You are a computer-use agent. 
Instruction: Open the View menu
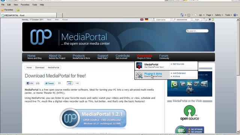point(16,5)
